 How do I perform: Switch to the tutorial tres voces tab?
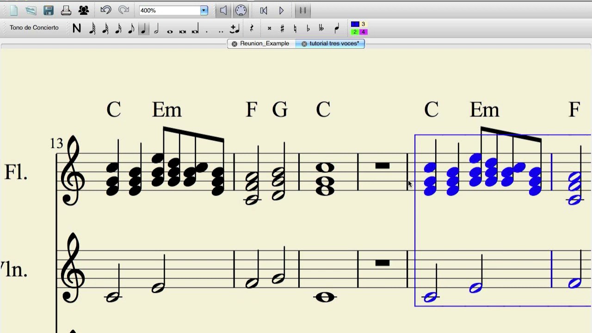click(333, 43)
